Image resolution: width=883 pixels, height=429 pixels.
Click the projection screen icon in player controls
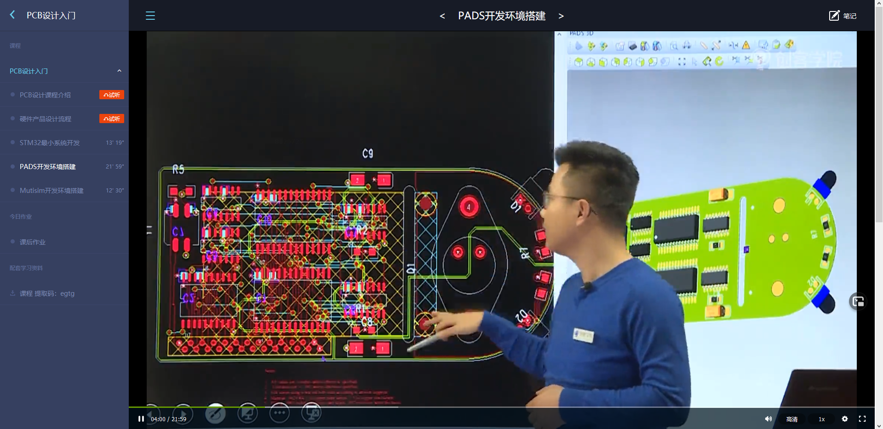(x=247, y=412)
